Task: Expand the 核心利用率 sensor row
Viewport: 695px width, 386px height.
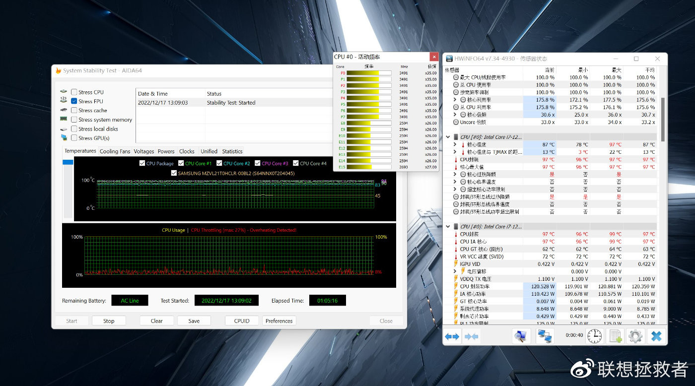Action: click(455, 100)
